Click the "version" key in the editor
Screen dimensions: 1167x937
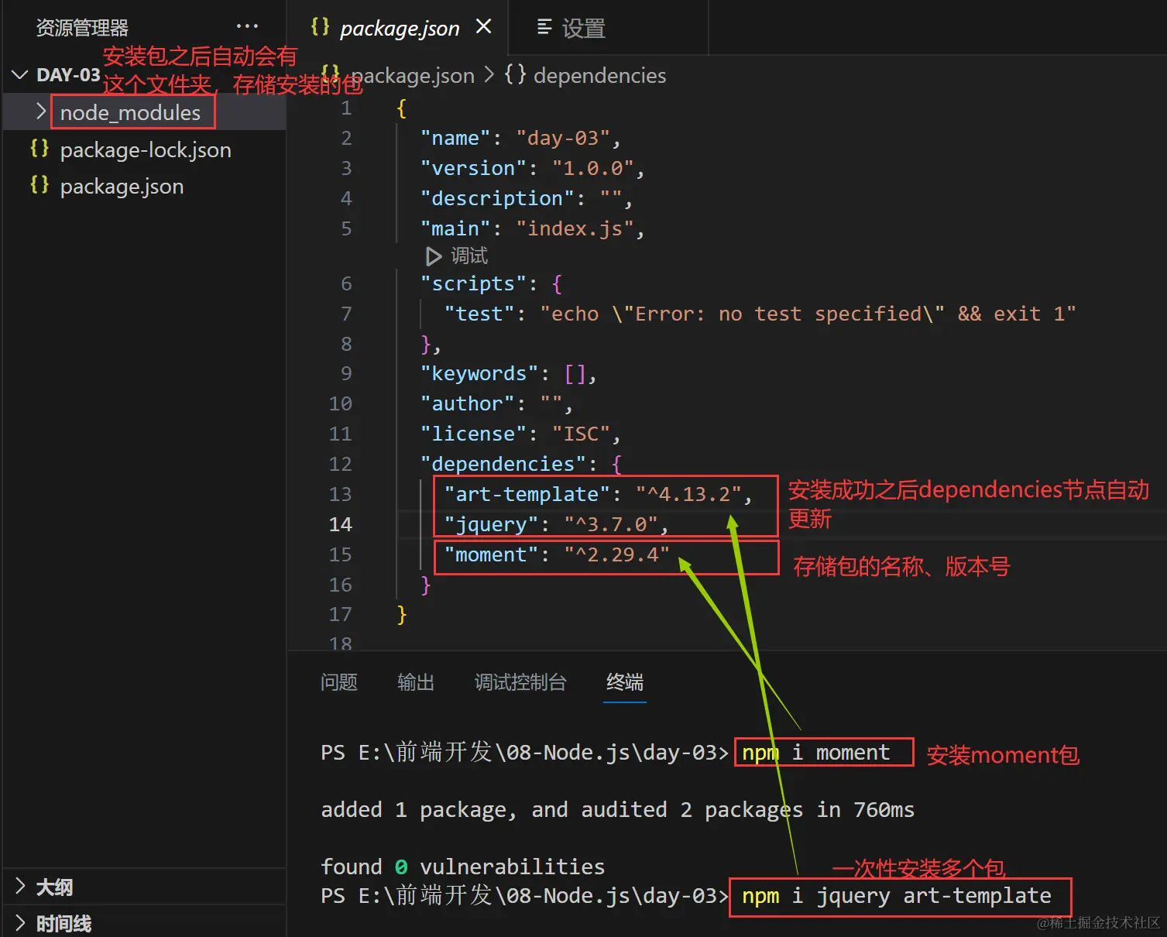[474, 168]
